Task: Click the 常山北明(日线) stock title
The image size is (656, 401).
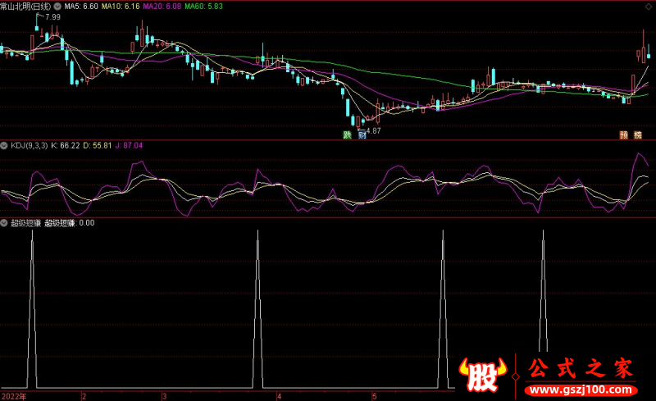Action: click(25, 7)
